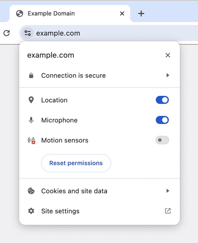This screenshot has width=198, height=243.
Task: Click the blocked Motion sensors icon
Action: (x=32, y=140)
